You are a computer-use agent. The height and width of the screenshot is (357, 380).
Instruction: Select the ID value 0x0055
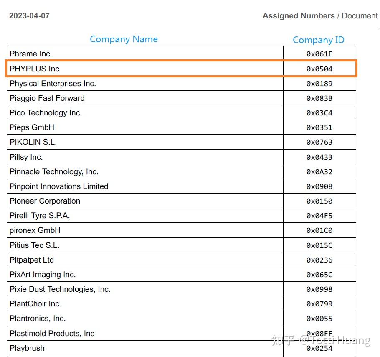coord(319,319)
